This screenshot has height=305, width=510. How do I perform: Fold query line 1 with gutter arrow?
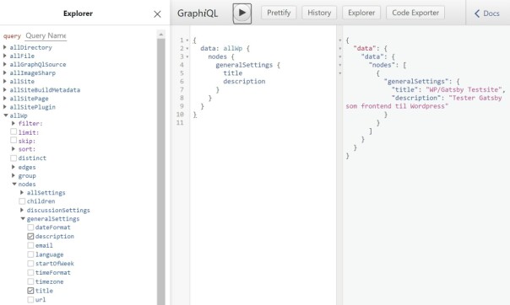point(187,40)
